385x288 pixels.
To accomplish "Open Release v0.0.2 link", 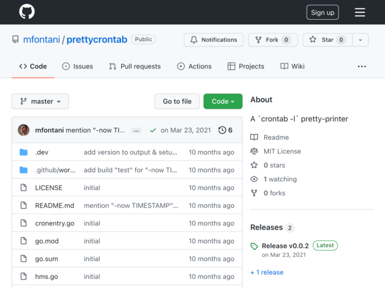I will click(x=285, y=245).
